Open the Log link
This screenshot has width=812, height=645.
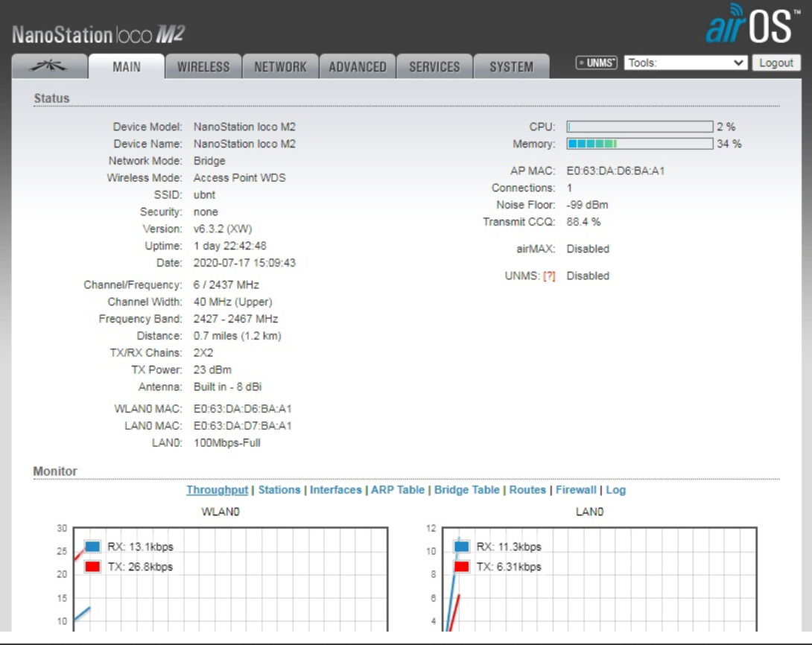616,489
